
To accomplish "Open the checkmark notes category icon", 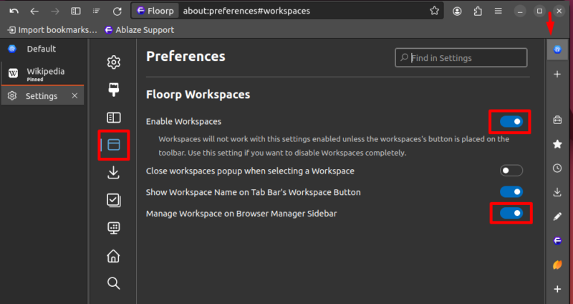I will 114,200.
